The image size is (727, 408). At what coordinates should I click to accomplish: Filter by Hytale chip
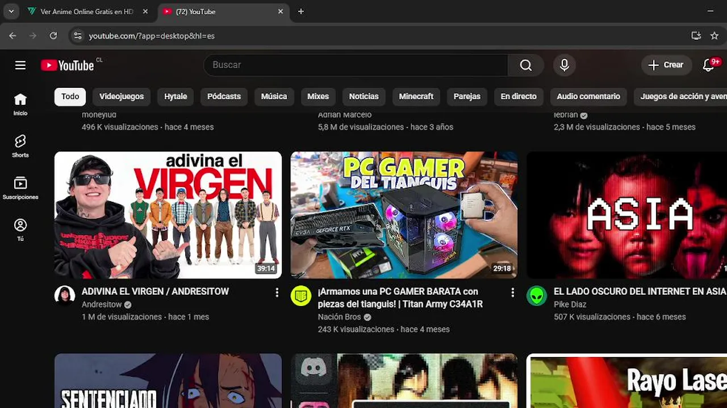pos(176,96)
